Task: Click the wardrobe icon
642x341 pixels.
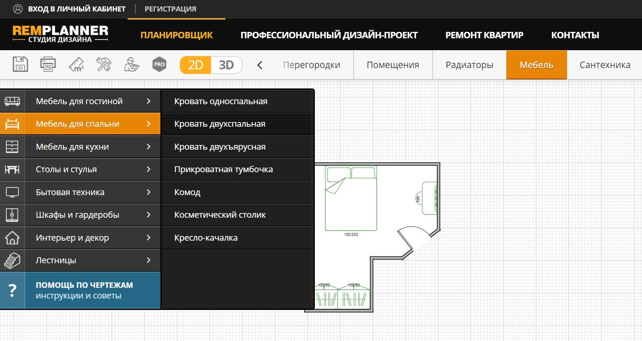Action: (12, 215)
